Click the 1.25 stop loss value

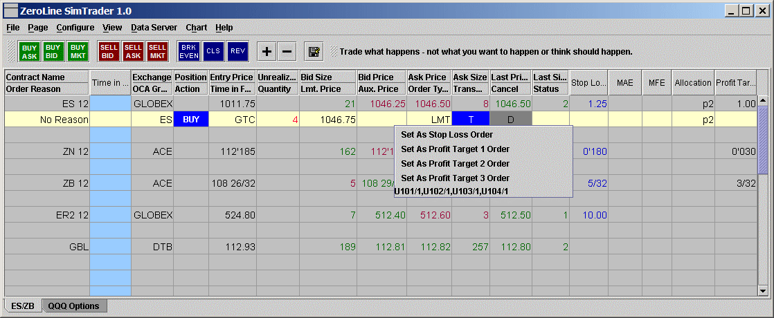click(589, 104)
